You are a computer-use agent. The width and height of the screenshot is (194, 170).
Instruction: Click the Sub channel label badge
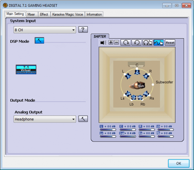(x=122, y=133)
